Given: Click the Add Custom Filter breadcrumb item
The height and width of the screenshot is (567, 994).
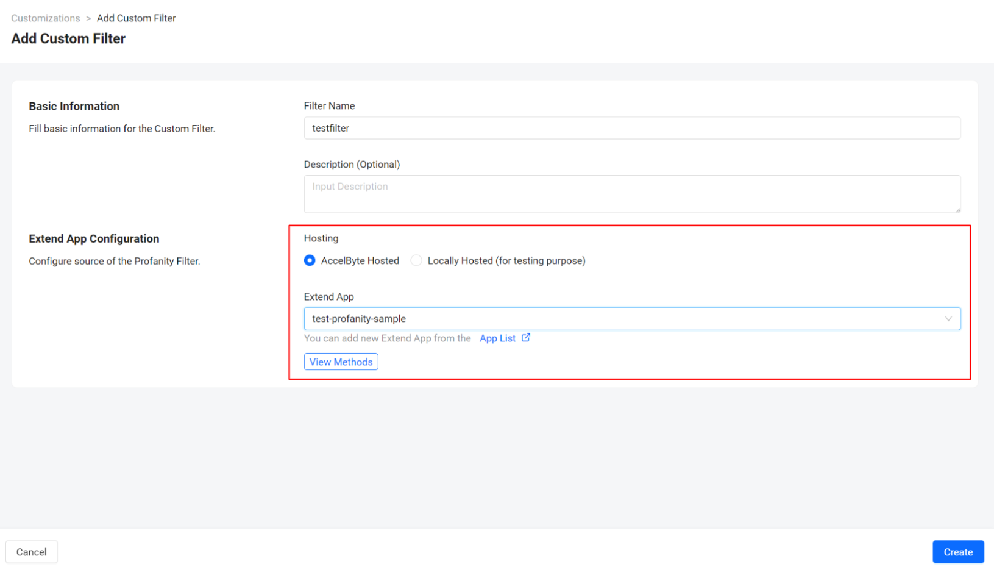Looking at the screenshot, I should coord(136,18).
